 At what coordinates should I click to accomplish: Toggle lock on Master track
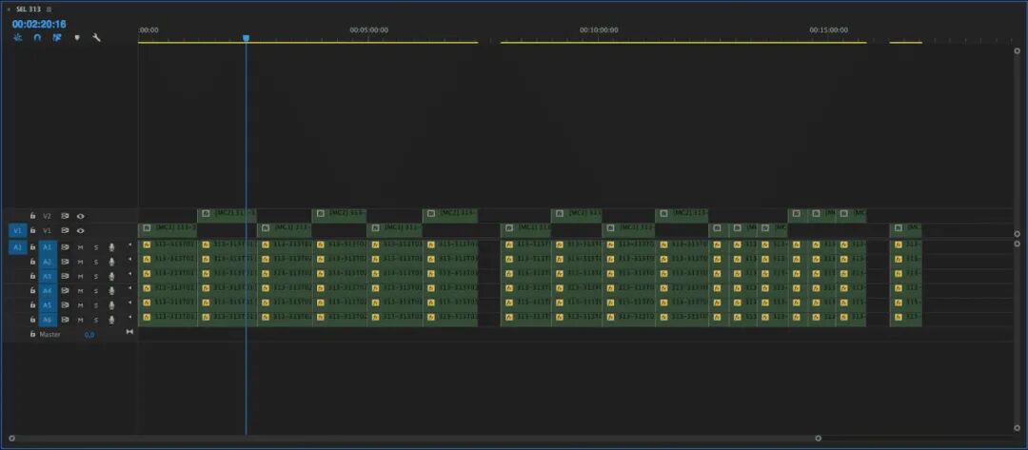pyautogui.click(x=32, y=334)
